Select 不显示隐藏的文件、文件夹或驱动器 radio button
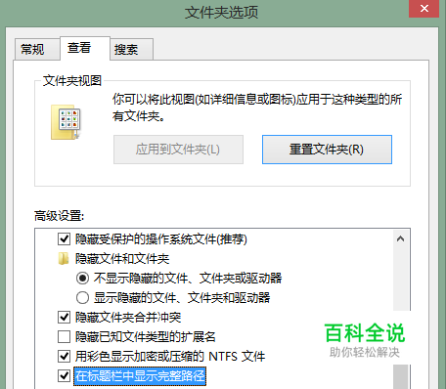The height and width of the screenshot is (389, 446). click(x=82, y=279)
